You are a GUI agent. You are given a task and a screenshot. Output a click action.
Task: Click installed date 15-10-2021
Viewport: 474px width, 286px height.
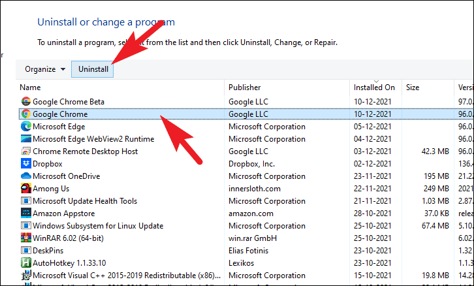tap(372, 275)
